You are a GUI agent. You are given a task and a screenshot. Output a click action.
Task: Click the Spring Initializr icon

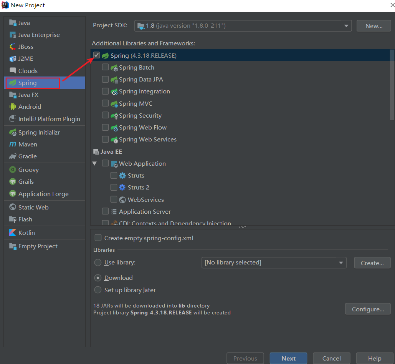[13, 132]
